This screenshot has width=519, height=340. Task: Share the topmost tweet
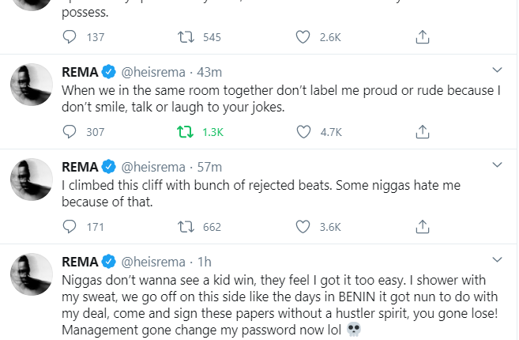click(422, 37)
